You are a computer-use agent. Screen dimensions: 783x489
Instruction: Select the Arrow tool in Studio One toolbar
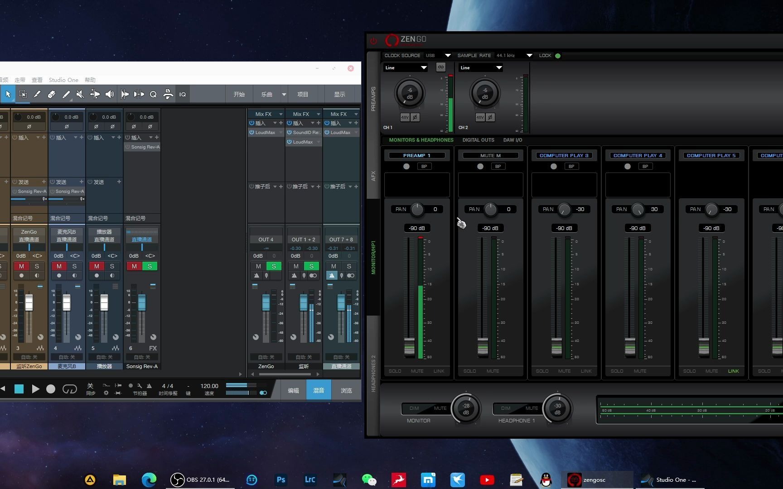pyautogui.click(x=8, y=94)
